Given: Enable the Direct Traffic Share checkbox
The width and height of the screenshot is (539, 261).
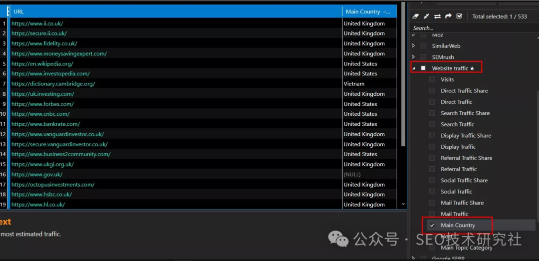Looking at the screenshot, I should click(432, 91).
